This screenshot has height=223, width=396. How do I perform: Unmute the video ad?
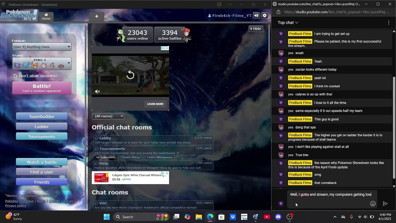97,91
